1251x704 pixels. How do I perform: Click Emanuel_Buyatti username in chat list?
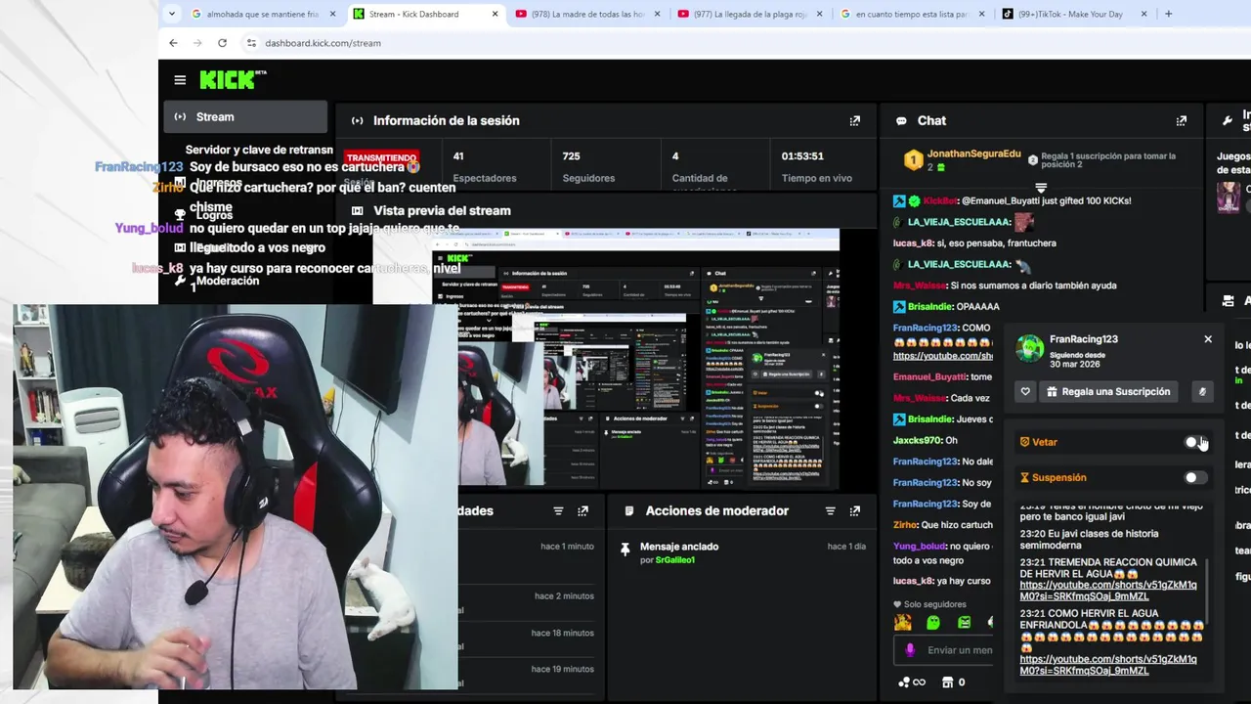(x=928, y=376)
